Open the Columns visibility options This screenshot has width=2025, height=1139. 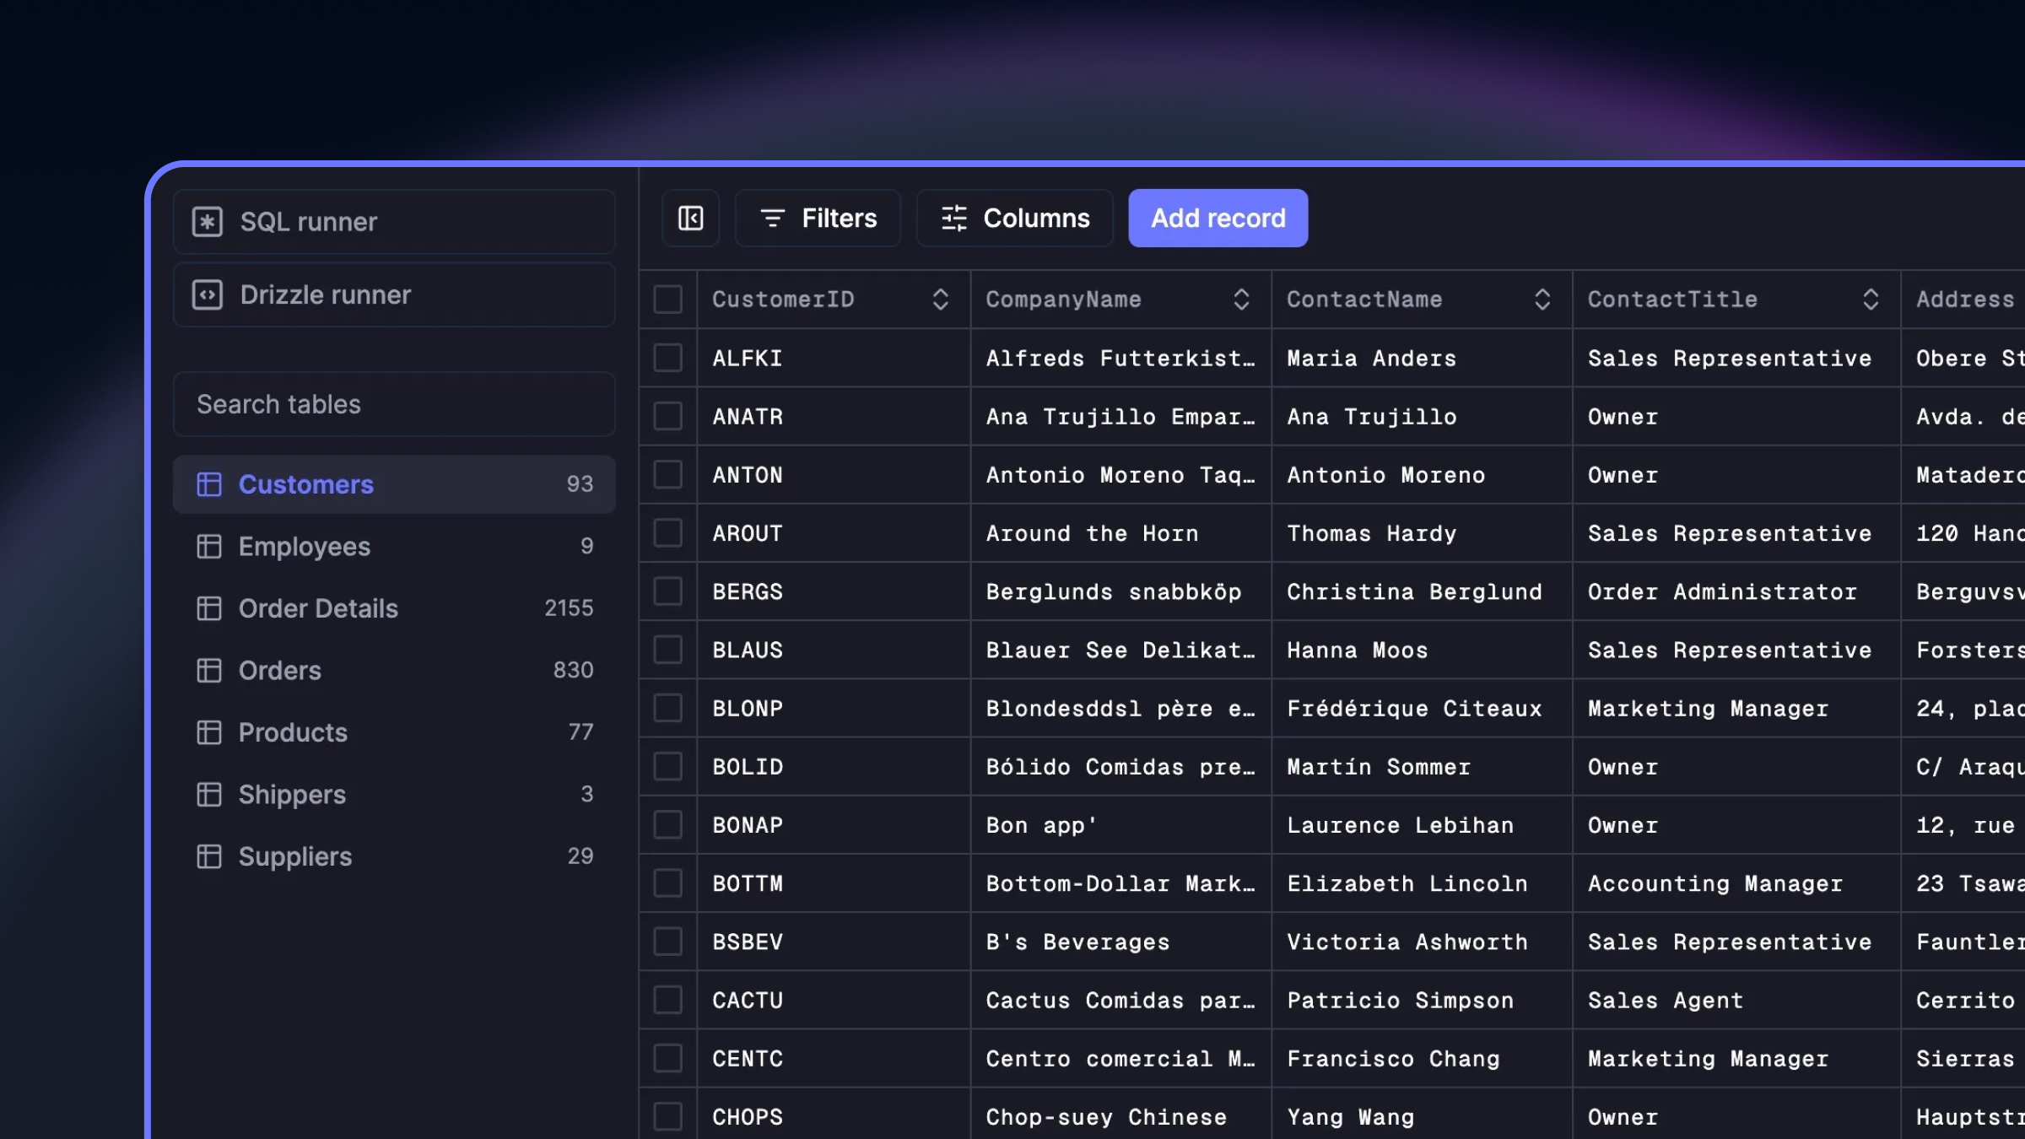[1015, 219]
